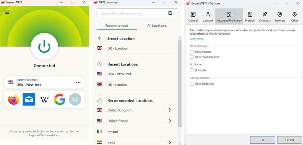Open the Protocol options tab
The height and width of the screenshot is (145, 303).
point(250,17)
